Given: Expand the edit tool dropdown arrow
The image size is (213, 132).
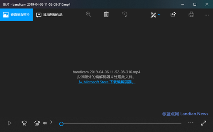Looking at the screenshot, I should (x=159, y=15).
